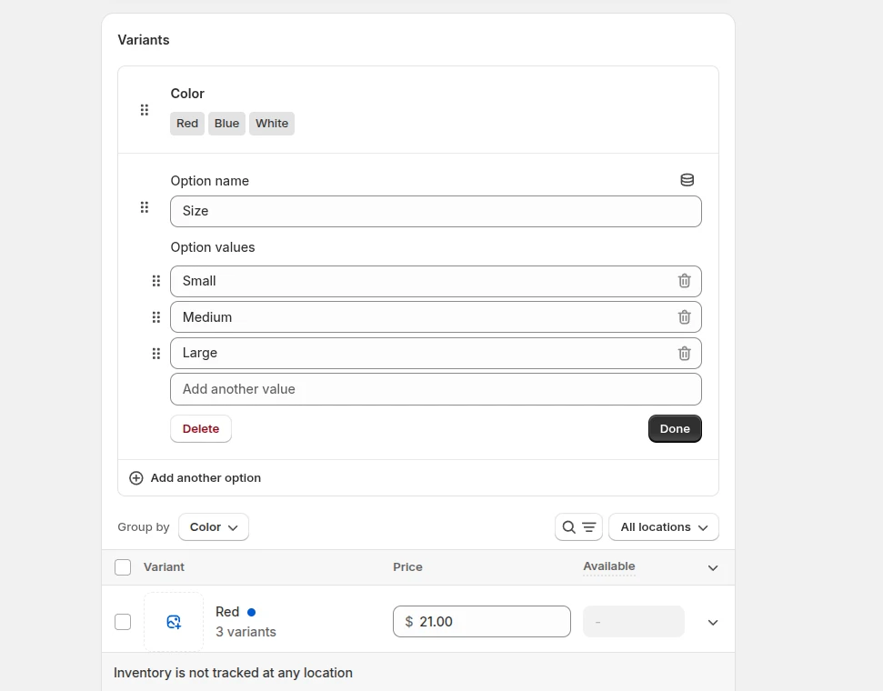Image resolution: width=883 pixels, height=691 pixels.
Task: Click the Available column header
Action: [608, 566]
